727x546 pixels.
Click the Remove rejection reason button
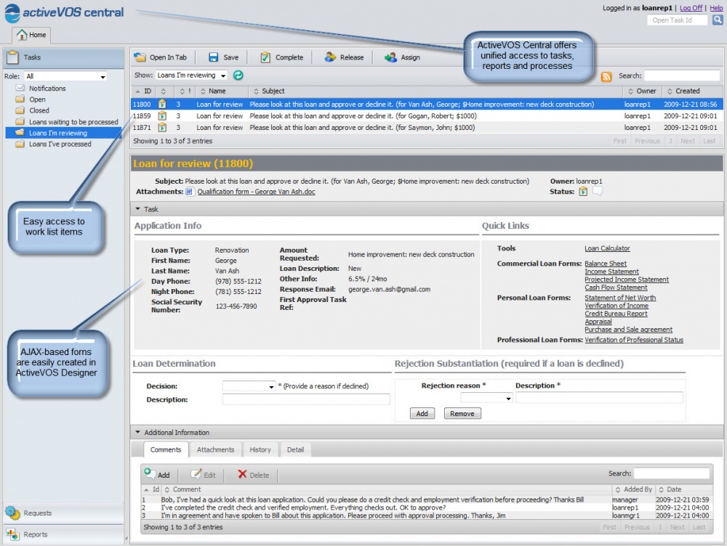pos(462,414)
